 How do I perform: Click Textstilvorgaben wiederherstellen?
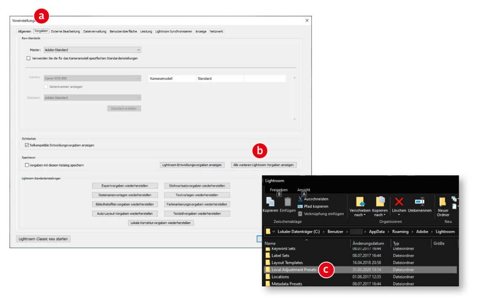197,214
